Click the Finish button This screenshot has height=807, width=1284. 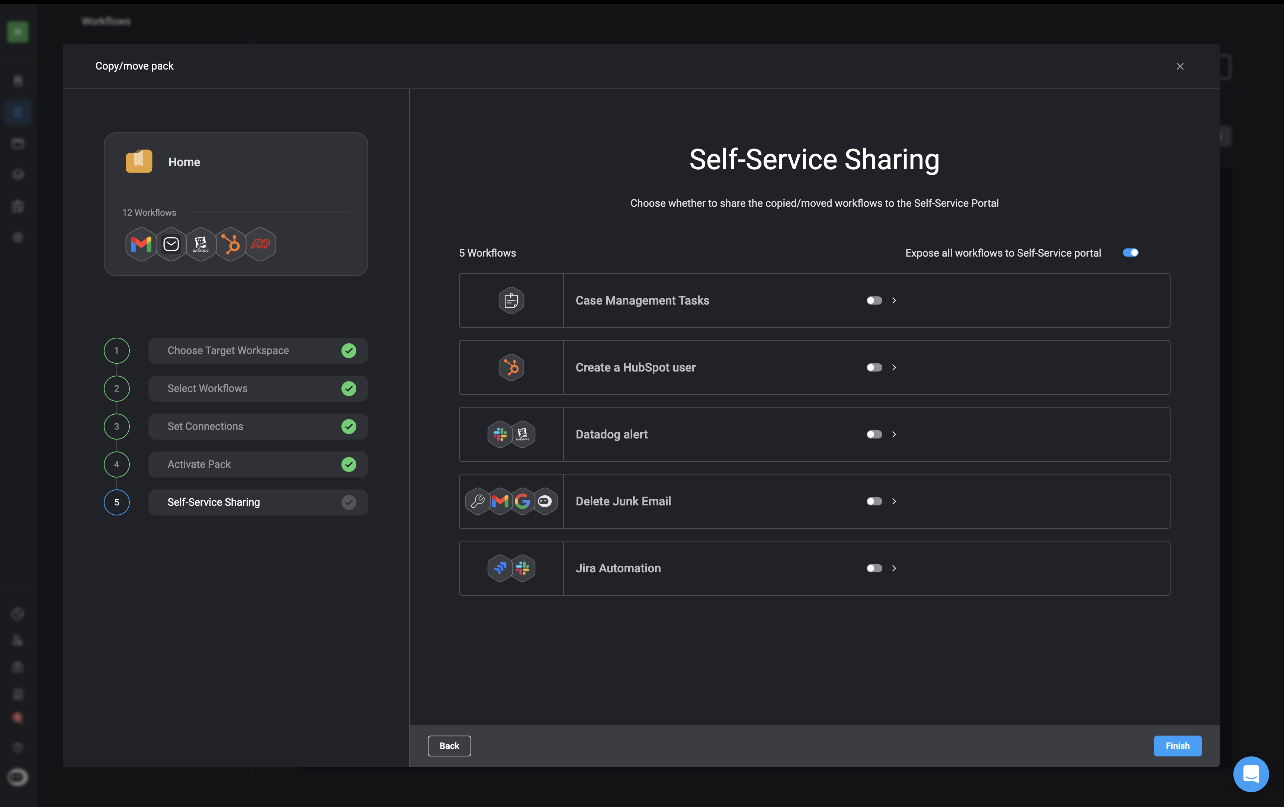coord(1177,746)
